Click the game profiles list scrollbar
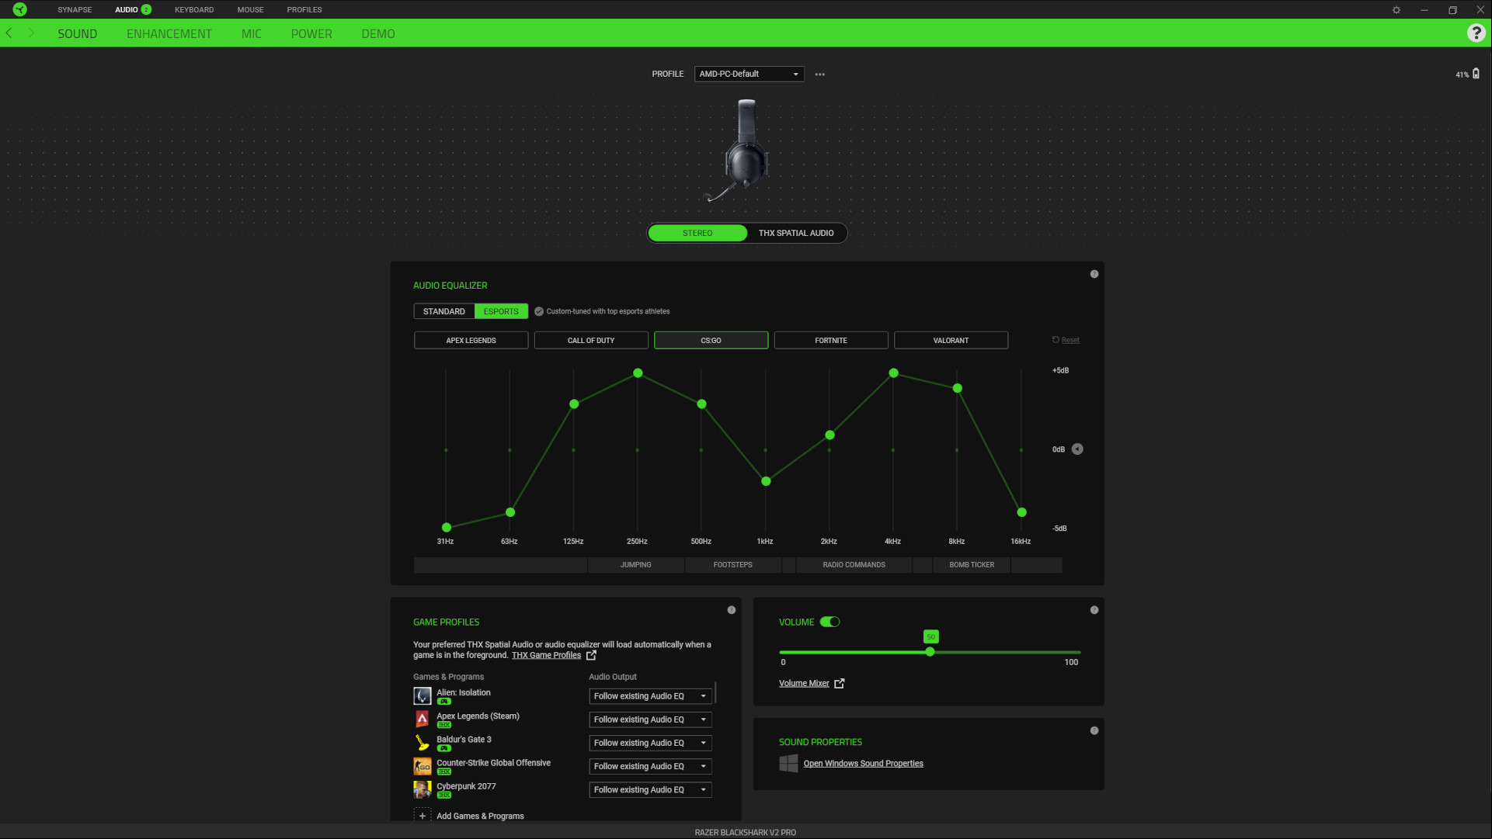 [x=715, y=692]
